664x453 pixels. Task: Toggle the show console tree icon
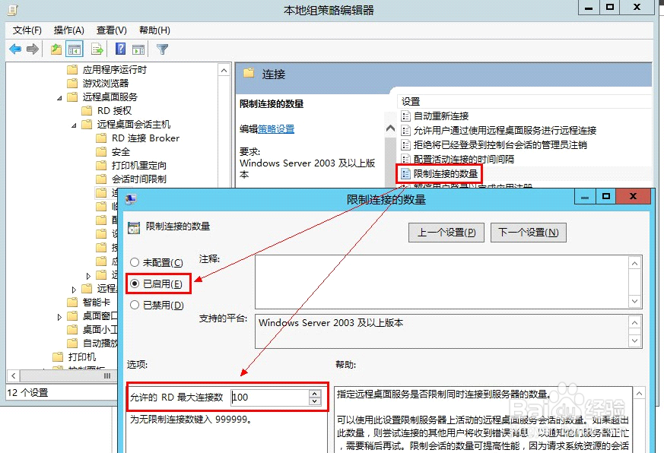pos(74,49)
